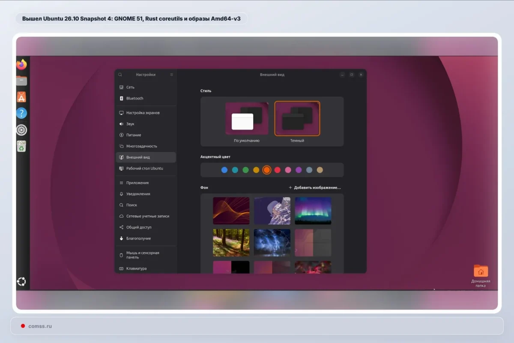Open Мышь и сенсорная панель settings
The image size is (514, 343).
click(146, 255)
